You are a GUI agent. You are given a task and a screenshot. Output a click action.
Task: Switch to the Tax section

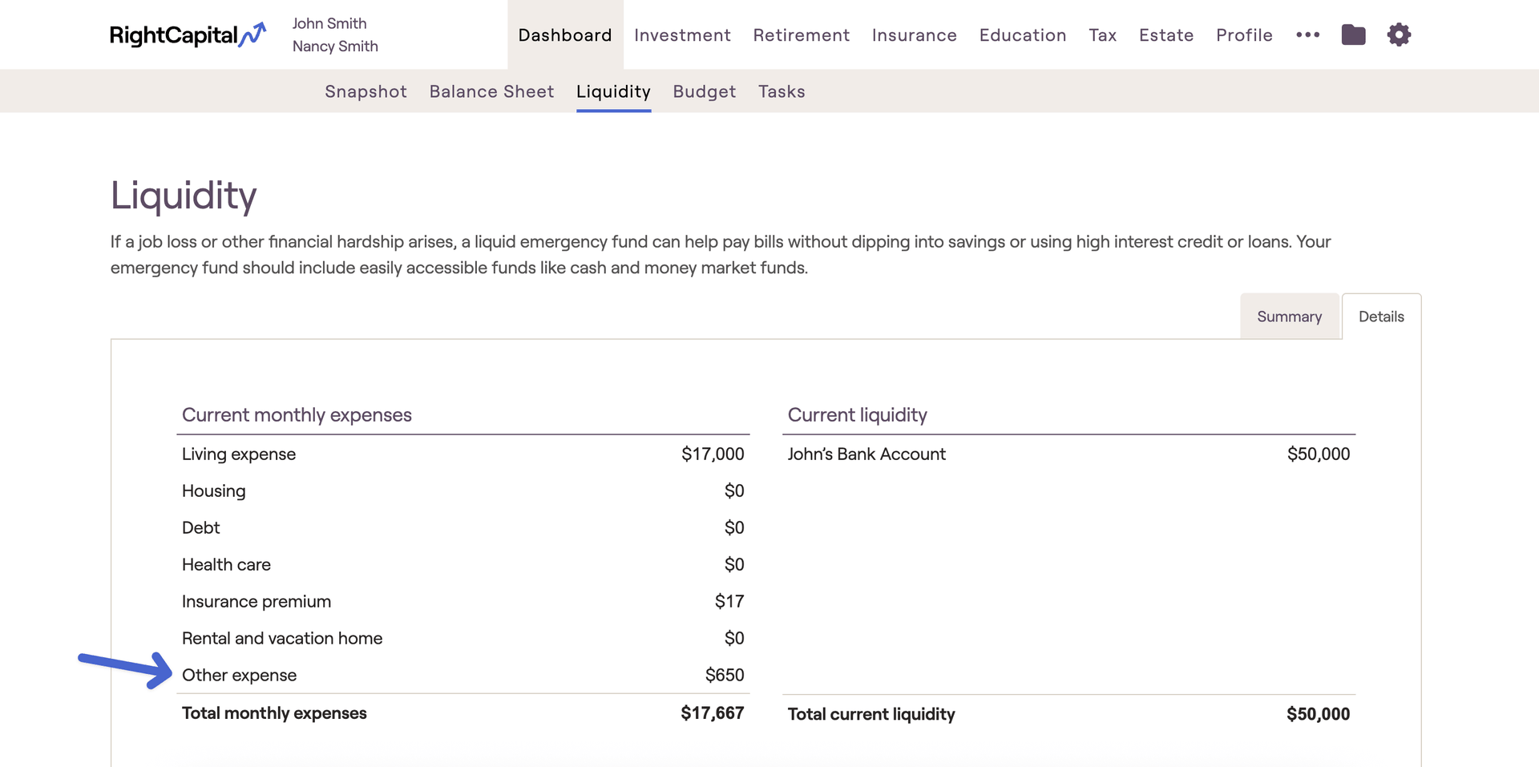(x=1102, y=35)
